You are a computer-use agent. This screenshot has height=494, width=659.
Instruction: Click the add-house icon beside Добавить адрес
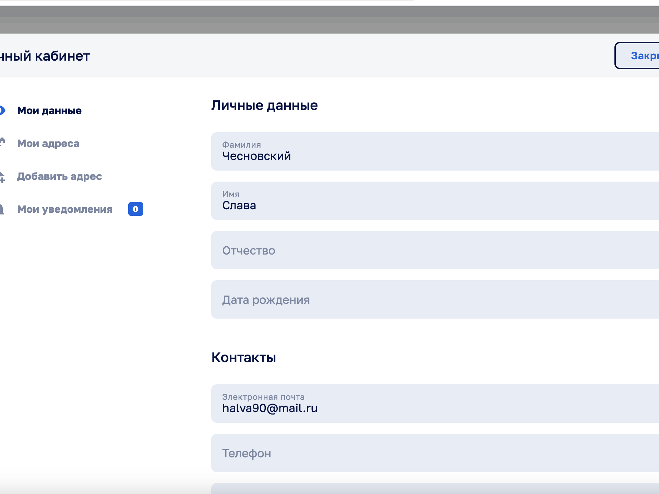pyautogui.click(x=2, y=177)
